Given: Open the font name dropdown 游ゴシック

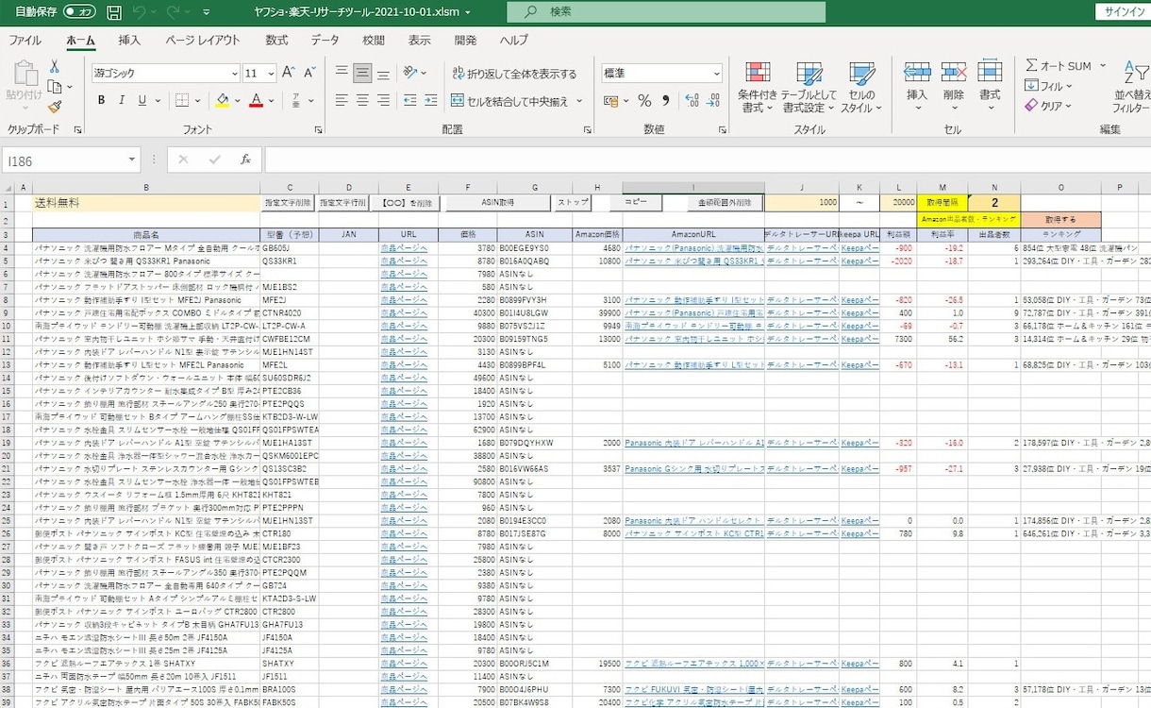Looking at the screenshot, I should [234, 74].
